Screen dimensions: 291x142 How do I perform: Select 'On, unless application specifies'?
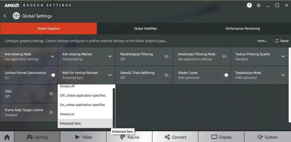point(85,105)
